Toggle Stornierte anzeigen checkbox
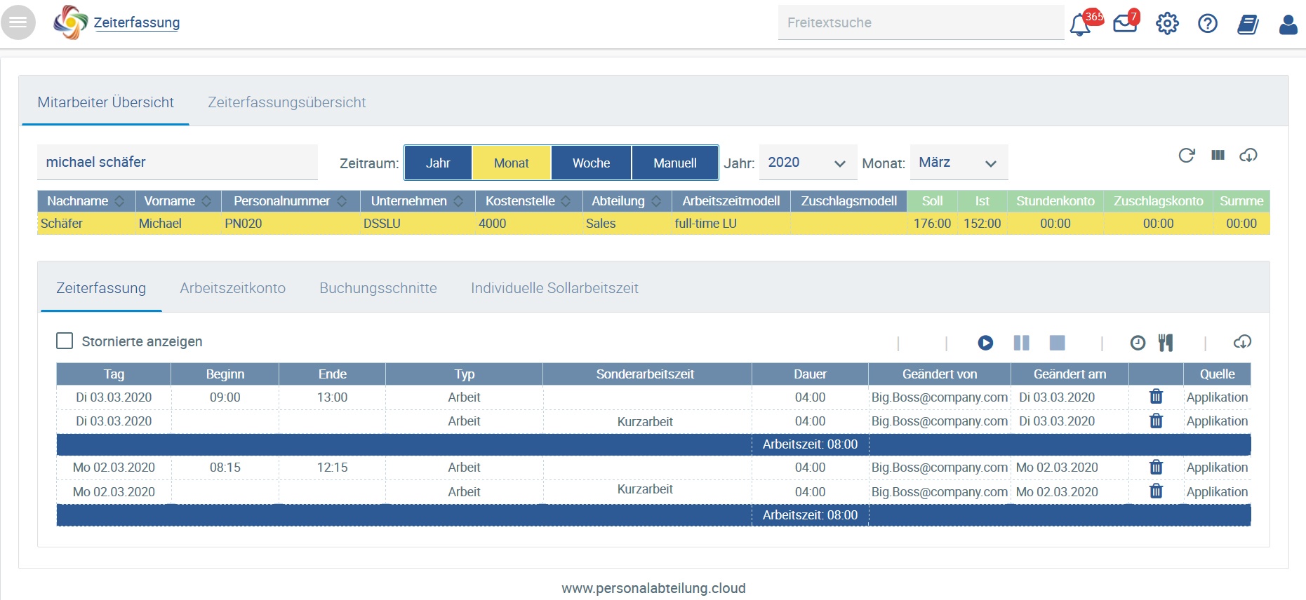Viewport: 1306px width, 600px height. (65, 341)
